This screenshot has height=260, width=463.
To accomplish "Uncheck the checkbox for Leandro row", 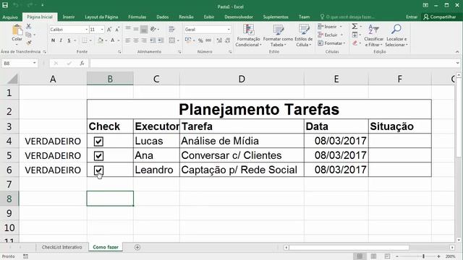I will pyautogui.click(x=98, y=170).
